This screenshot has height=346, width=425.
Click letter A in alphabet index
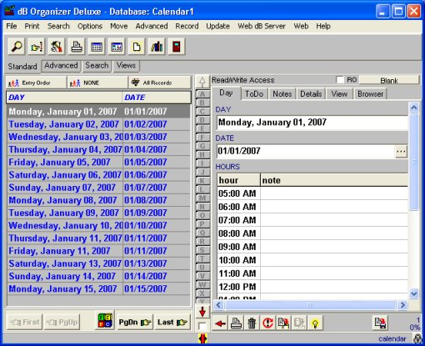click(x=202, y=94)
